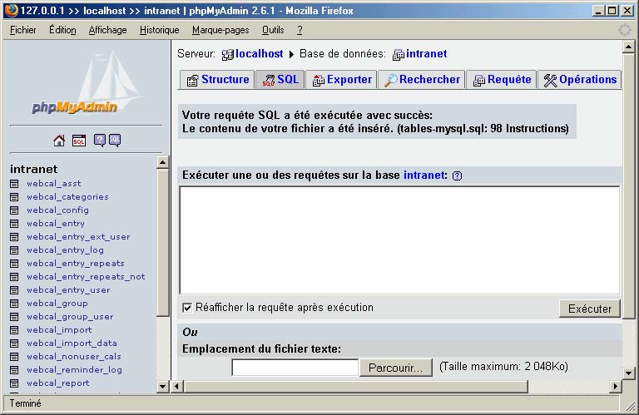Click the horizontal scrollbar left arrow
The image size is (639, 415).
coord(177,386)
